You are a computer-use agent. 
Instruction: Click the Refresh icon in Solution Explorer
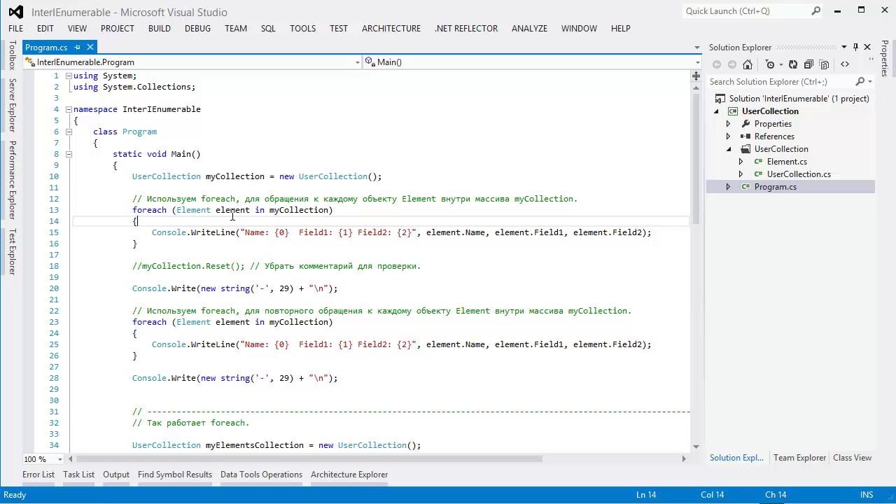click(x=793, y=64)
